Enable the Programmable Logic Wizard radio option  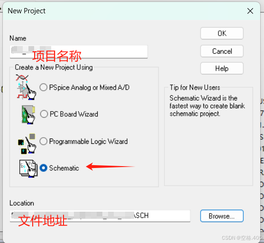click(44, 141)
